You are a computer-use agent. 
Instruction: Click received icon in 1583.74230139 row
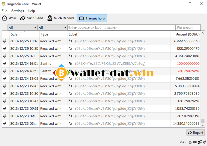point(70,108)
